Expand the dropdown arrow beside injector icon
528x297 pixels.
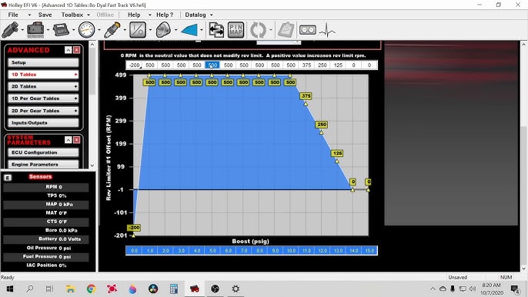point(22,30)
